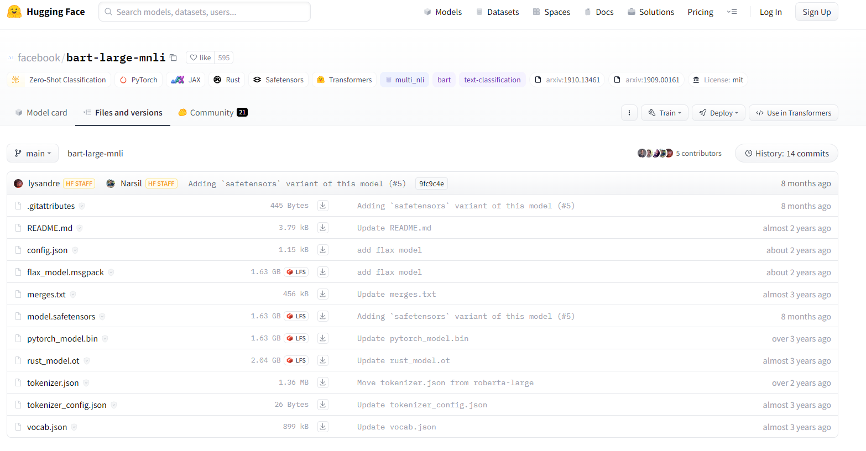
Task: Go to Datasets in top navigation
Action: click(x=498, y=12)
